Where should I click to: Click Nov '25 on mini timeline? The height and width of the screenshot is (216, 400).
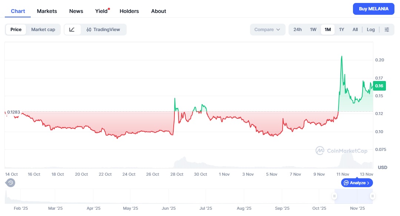357,208
